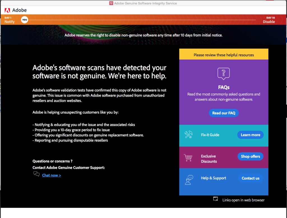
Task: Click the Exclusive Discounts shopping cart icon
Action: (188, 157)
